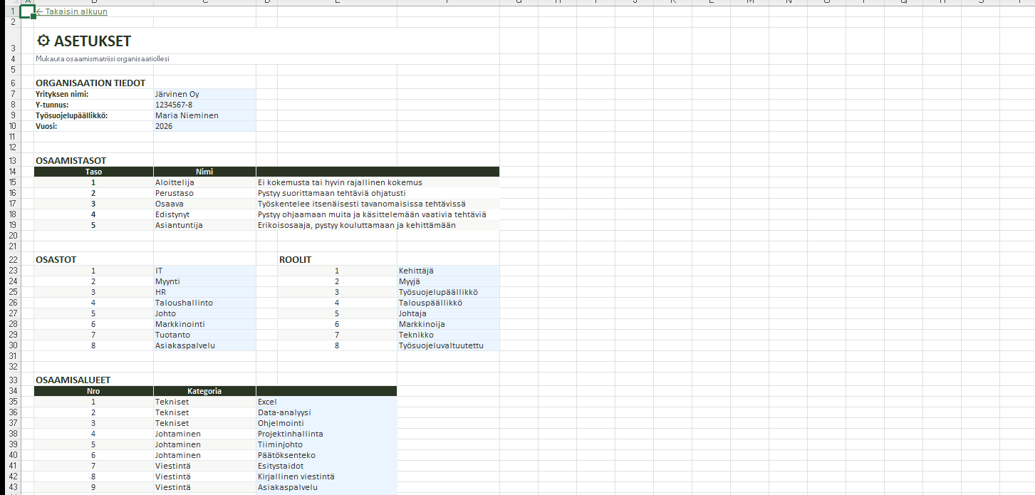Click the 'Projektinhallinta' skill cell

coord(326,434)
